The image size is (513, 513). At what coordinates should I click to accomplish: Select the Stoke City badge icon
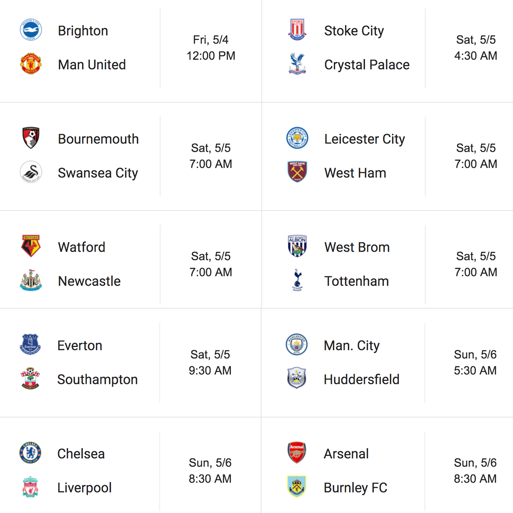[x=297, y=30]
